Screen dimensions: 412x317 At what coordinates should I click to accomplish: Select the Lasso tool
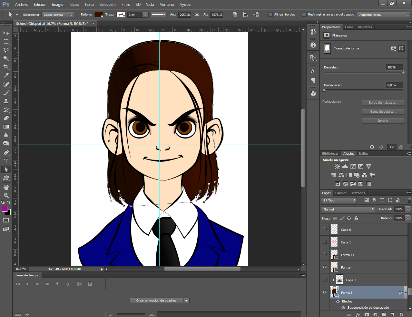pyautogui.click(x=6, y=50)
